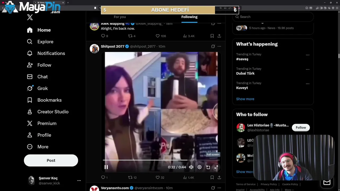Open Terms of Service link
The width and height of the screenshot is (340, 191).
pyautogui.click(x=246, y=184)
